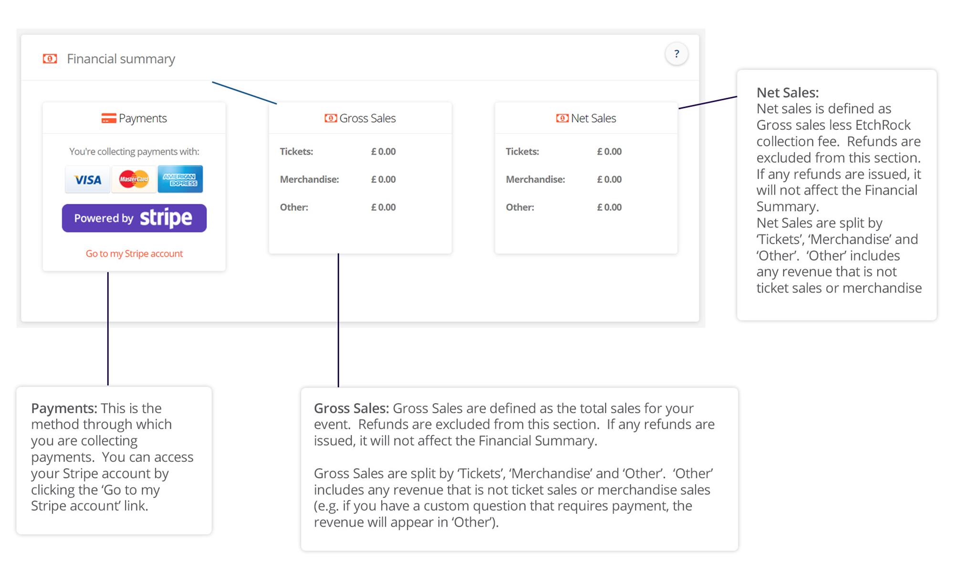Click the American Express logo
This screenshot has width=977, height=584.
pyautogui.click(x=180, y=179)
